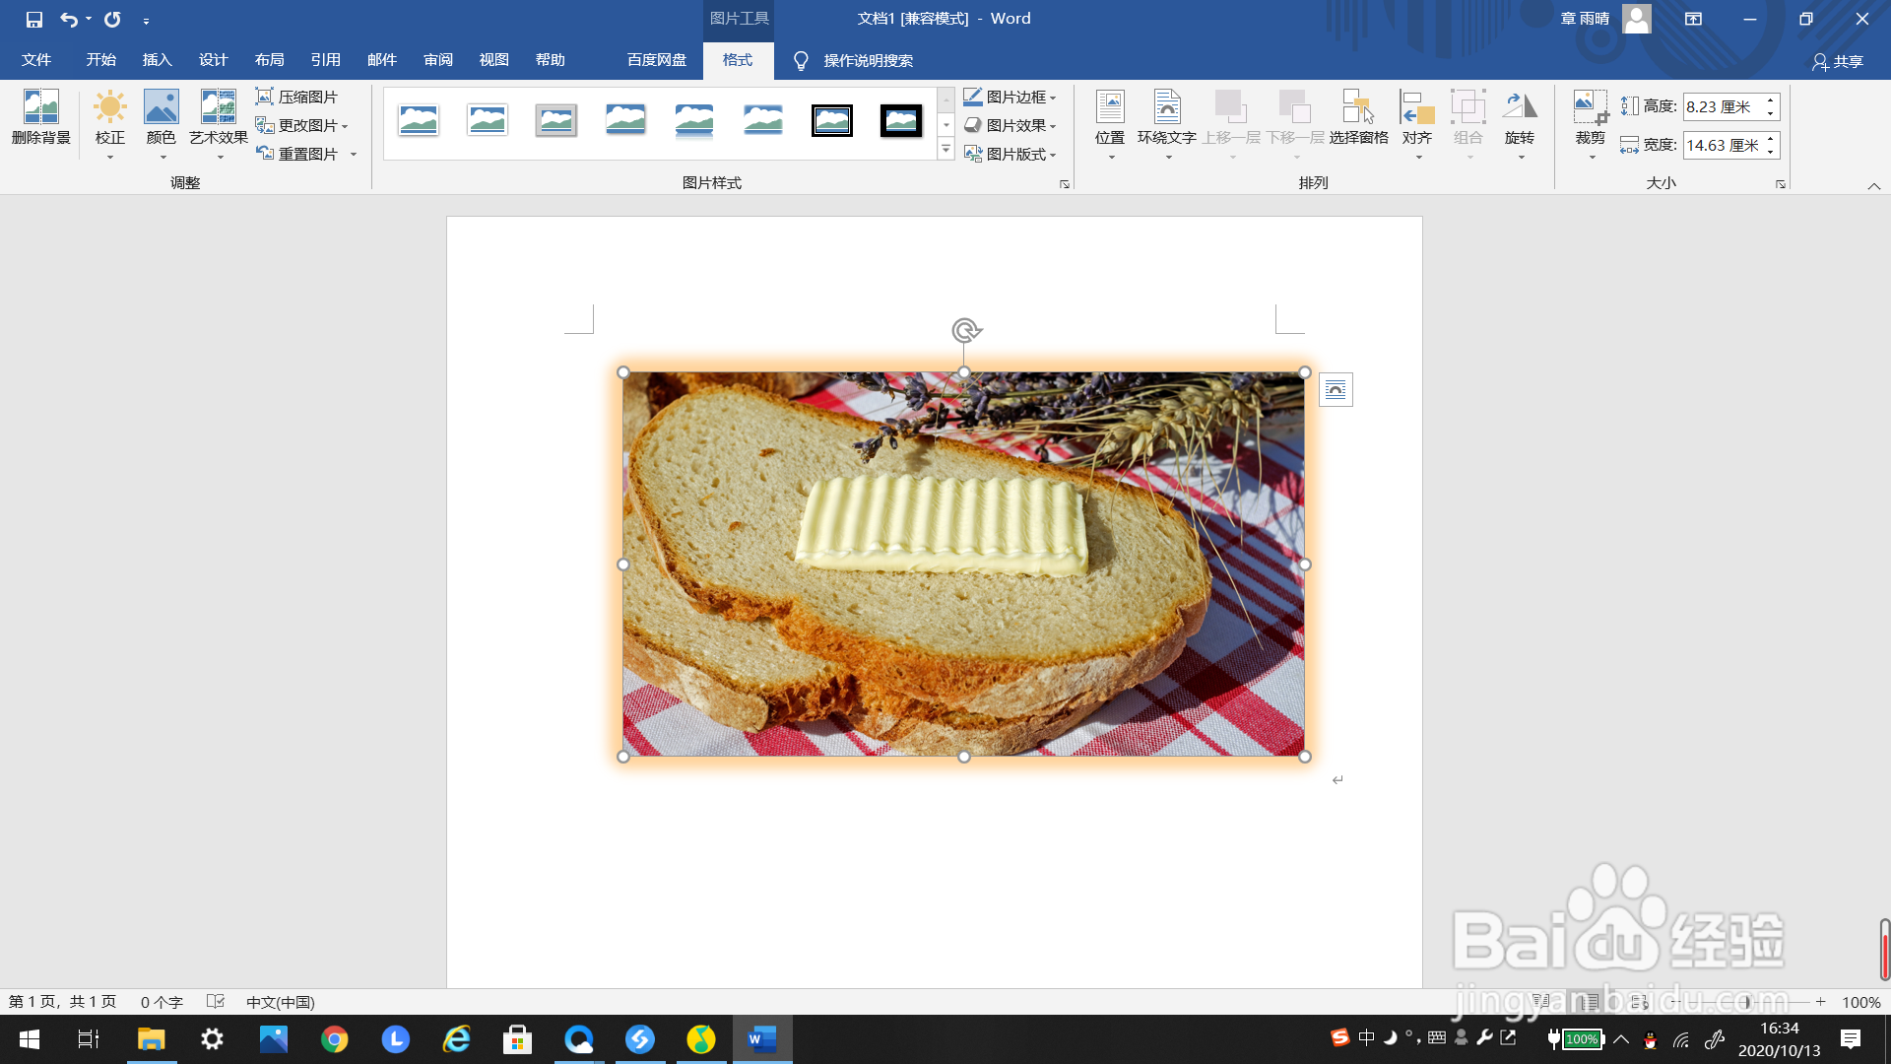The width and height of the screenshot is (1891, 1064).
Task: Increase picture height with the up stepper
Action: (x=1771, y=100)
